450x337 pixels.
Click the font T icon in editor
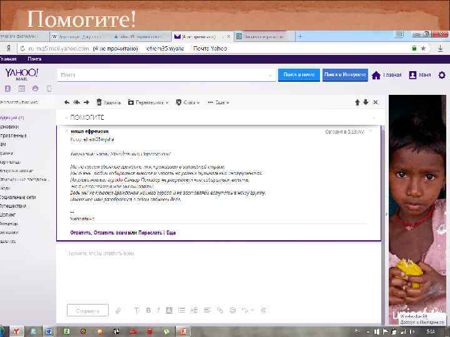pos(137,310)
